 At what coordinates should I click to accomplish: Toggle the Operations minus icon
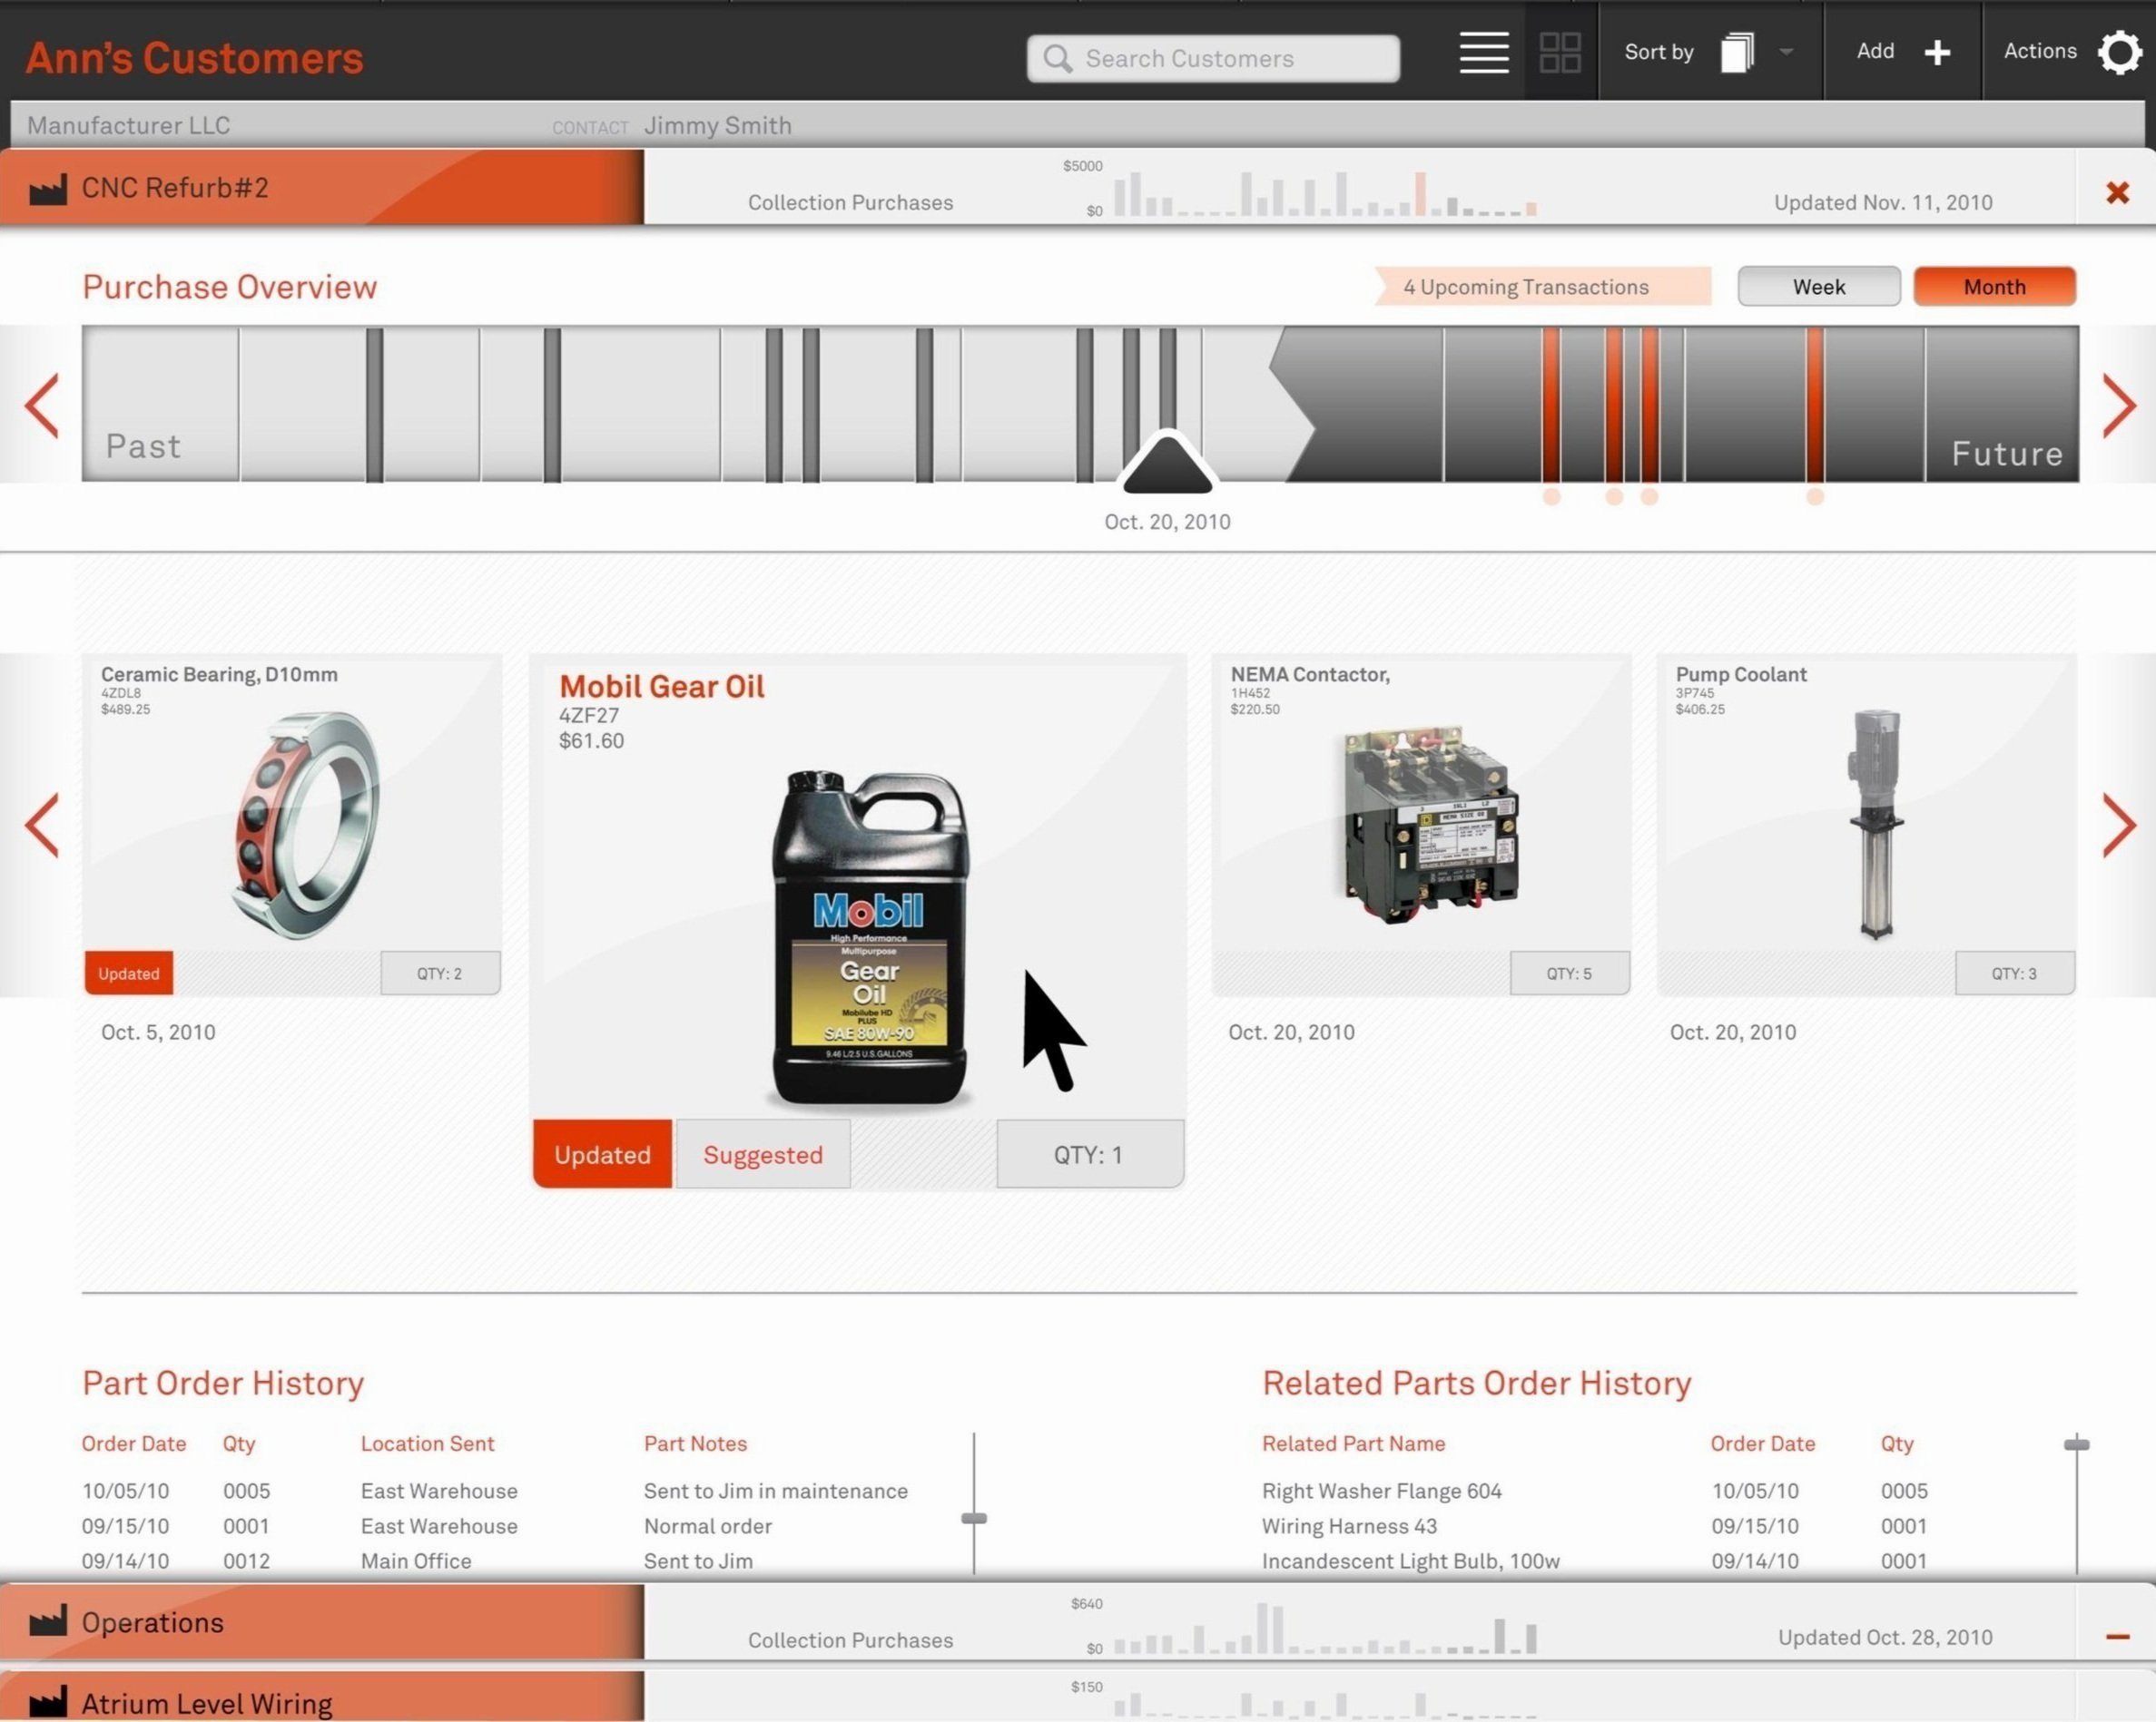[2117, 1636]
